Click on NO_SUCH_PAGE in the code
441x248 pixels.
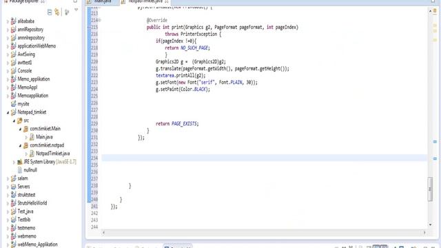(x=194, y=48)
